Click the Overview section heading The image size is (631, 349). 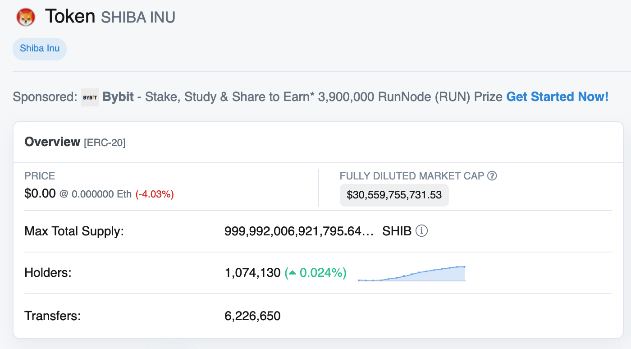tap(52, 142)
